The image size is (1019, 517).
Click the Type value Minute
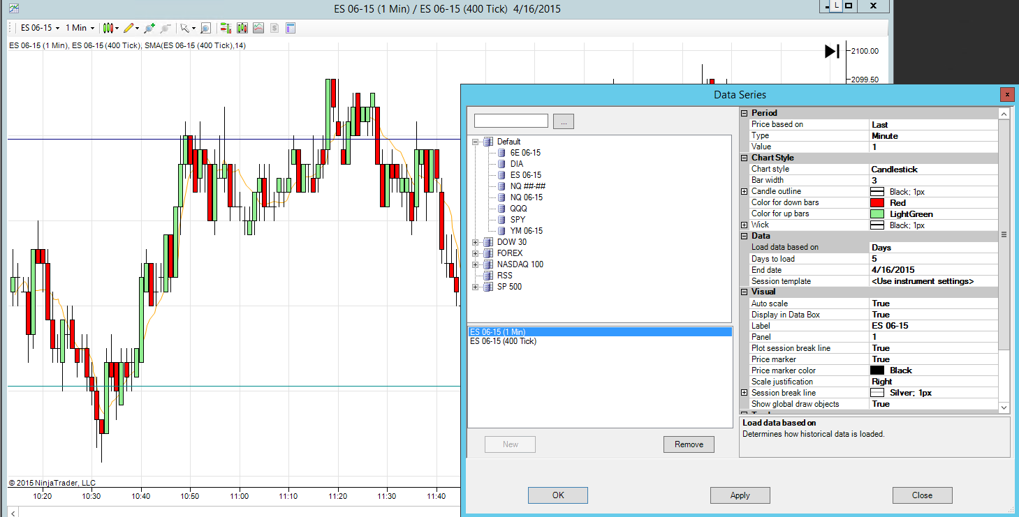[x=934, y=136]
